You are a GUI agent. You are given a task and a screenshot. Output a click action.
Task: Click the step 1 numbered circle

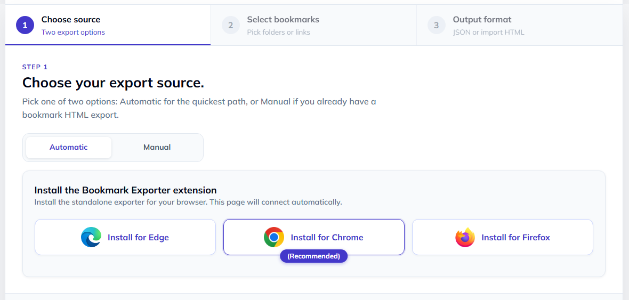[25, 25]
